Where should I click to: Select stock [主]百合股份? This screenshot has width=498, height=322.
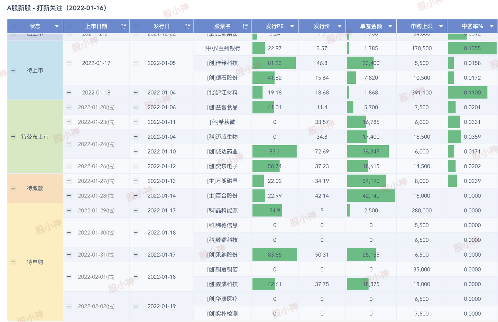pyautogui.click(x=222, y=195)
